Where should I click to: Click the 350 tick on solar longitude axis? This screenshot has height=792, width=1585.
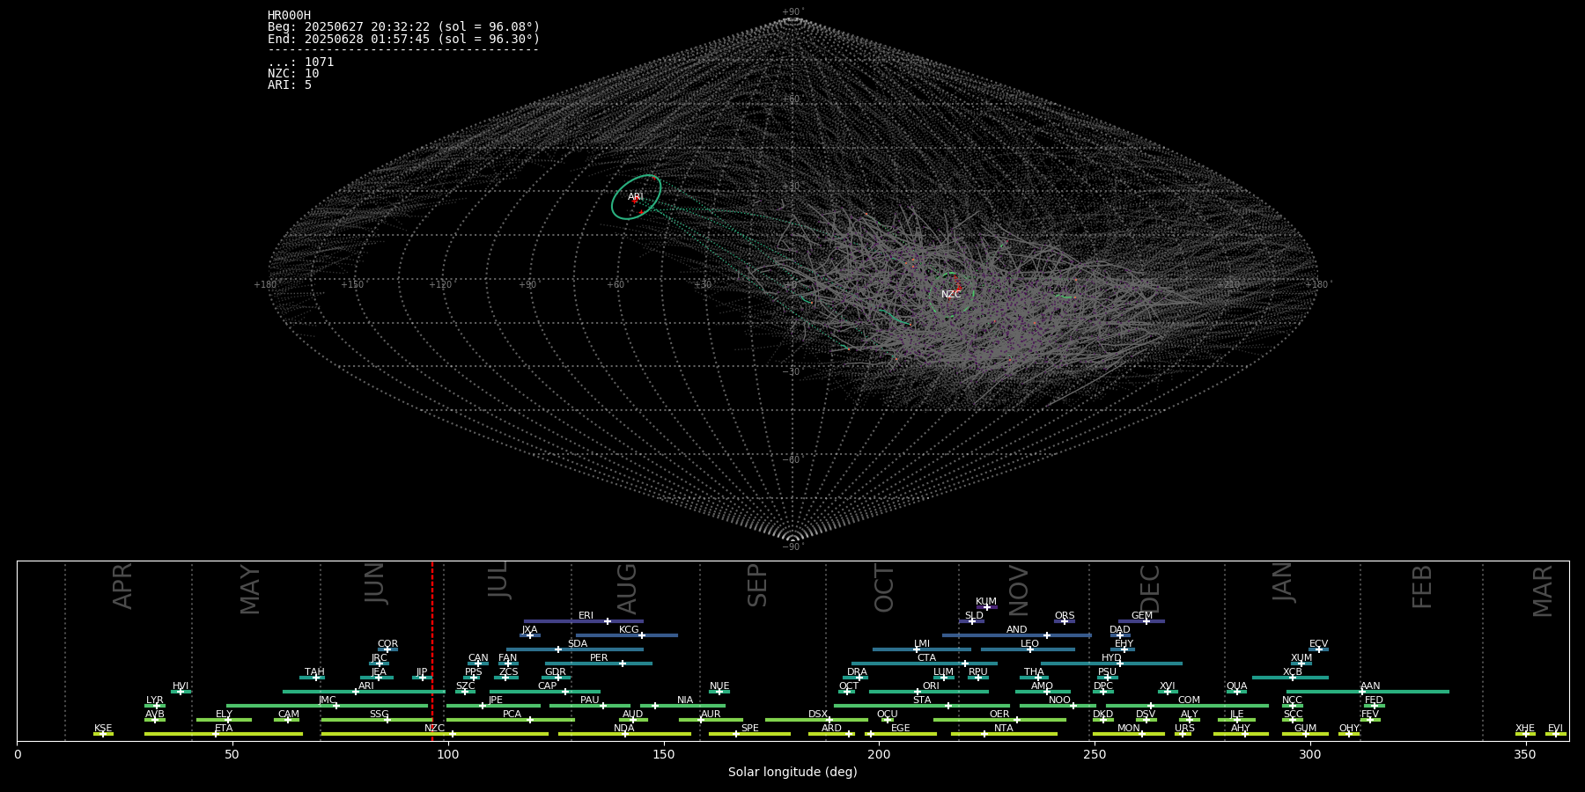1526,753
